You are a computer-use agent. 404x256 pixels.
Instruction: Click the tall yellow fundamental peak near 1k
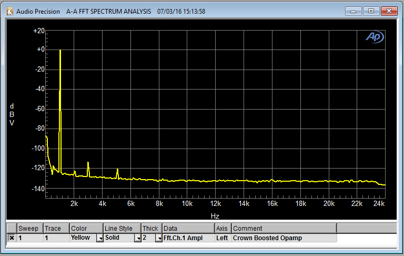click(60, 111)
